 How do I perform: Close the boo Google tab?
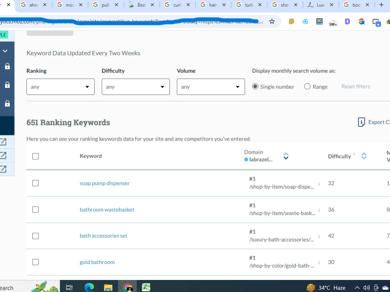[367, 5]
